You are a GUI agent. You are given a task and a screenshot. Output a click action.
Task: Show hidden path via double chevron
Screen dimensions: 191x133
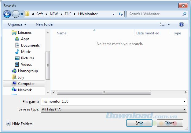[x=33, y=14]
